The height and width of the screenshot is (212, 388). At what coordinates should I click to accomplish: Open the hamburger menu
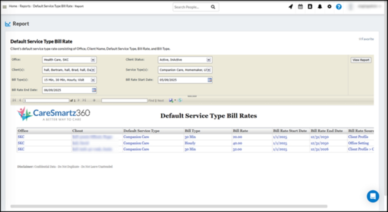coord(5,7)
